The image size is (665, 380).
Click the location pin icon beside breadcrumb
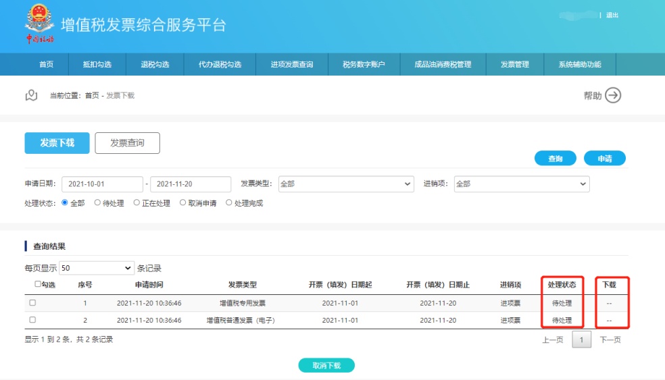[x=31, y=95]
